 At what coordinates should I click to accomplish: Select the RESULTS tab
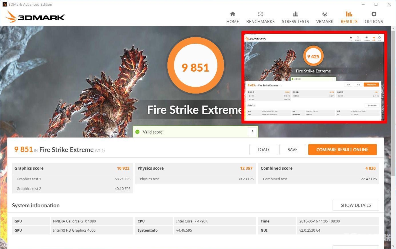pyautogui.click(x=349, y=18)
